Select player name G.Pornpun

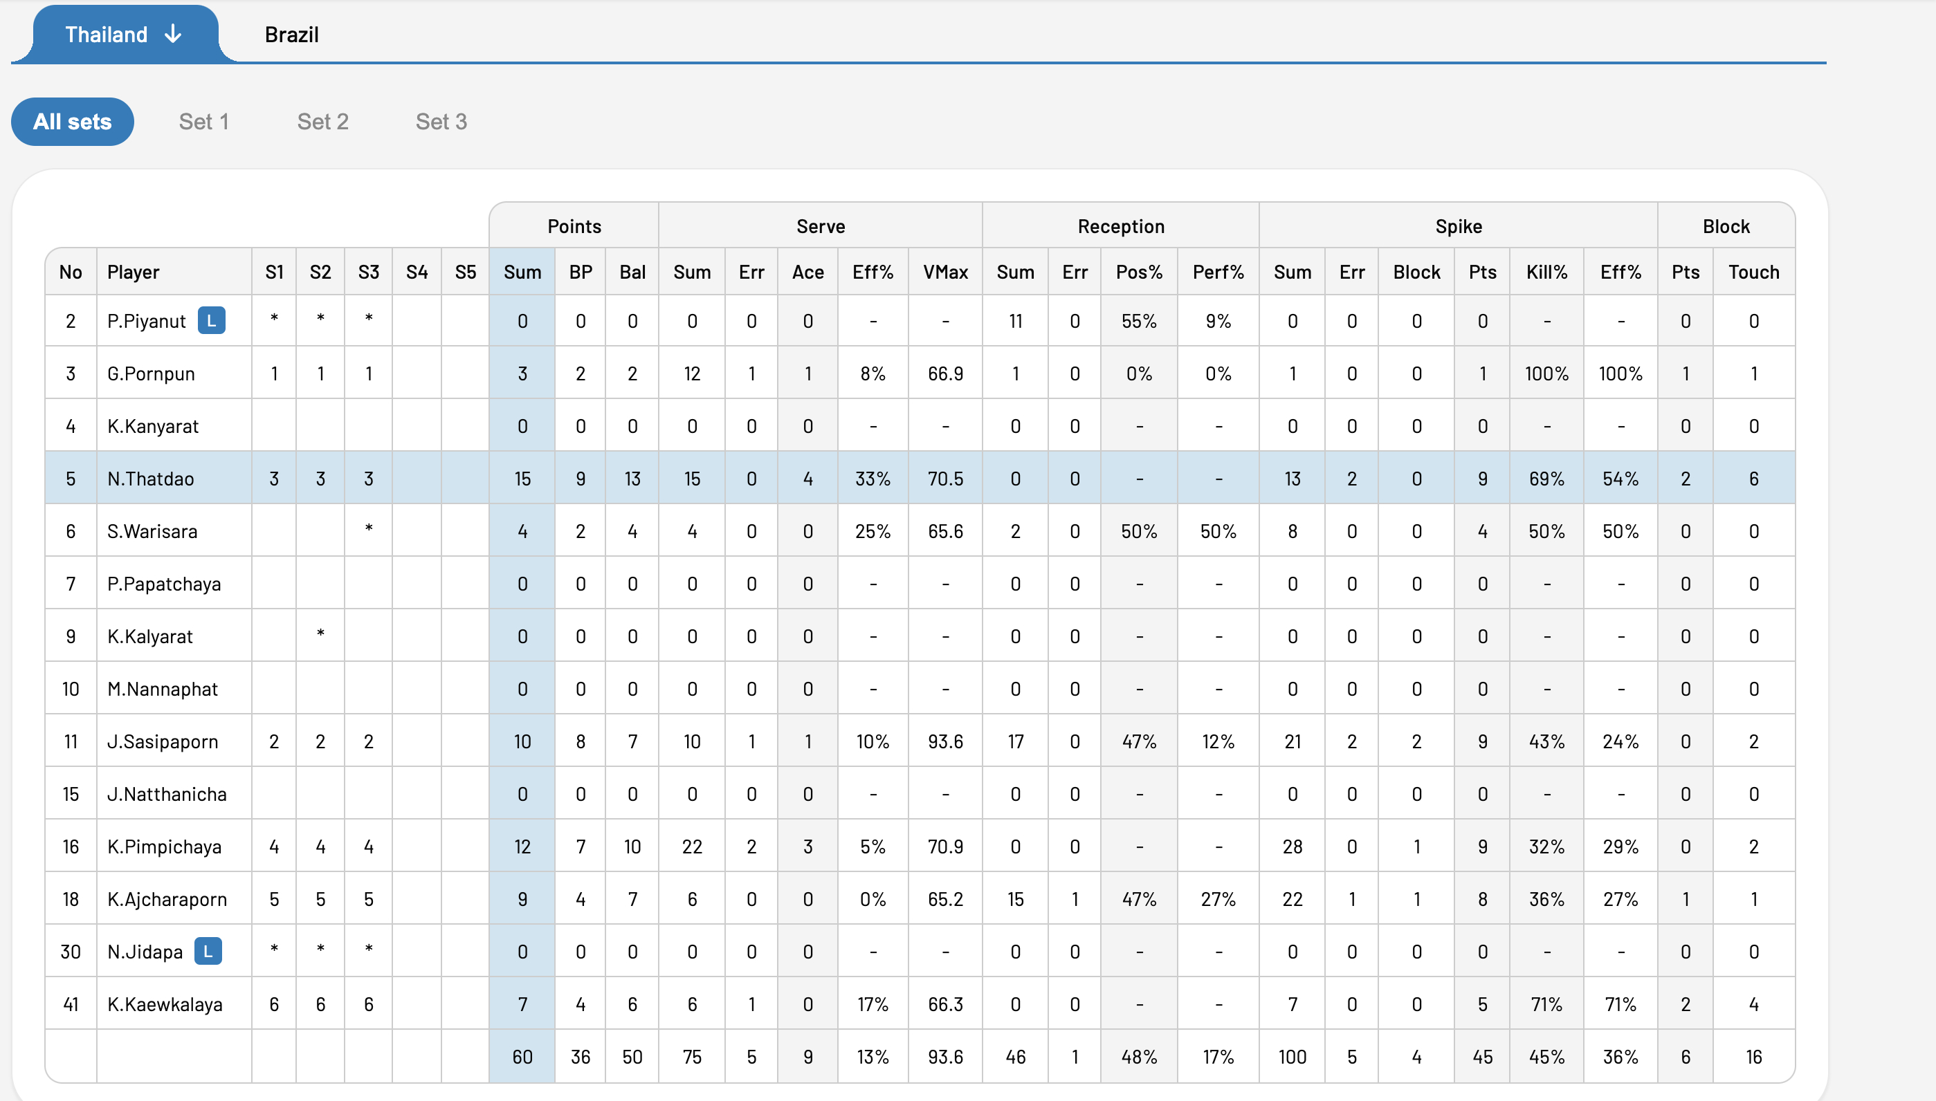pyautogui.click(x=151, y=373)
